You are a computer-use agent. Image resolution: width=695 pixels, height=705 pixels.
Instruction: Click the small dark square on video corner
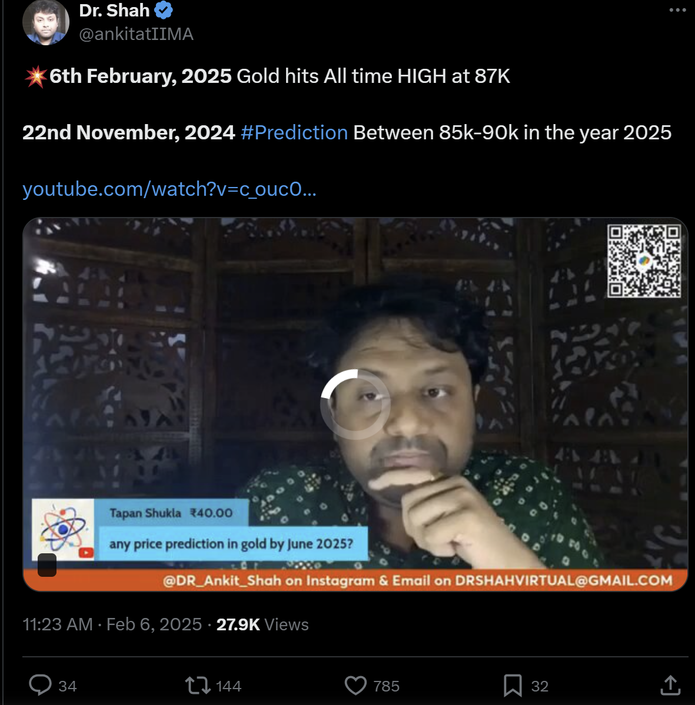pos(47,565)
